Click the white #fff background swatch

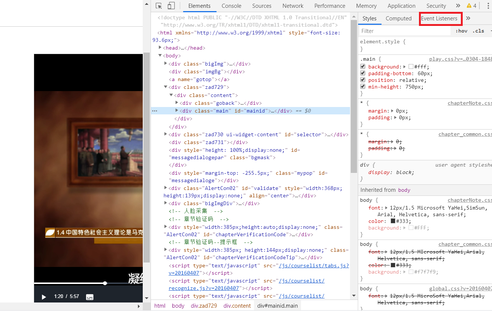coord(411,67)
